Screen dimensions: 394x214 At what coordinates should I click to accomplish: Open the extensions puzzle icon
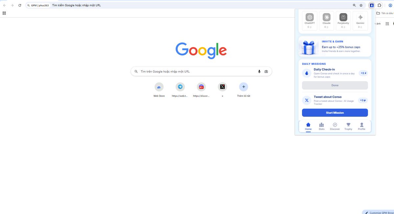pyautogui.click(x=380, y=5)
